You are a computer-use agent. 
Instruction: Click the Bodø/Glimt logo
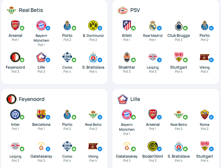coord(153,146)
